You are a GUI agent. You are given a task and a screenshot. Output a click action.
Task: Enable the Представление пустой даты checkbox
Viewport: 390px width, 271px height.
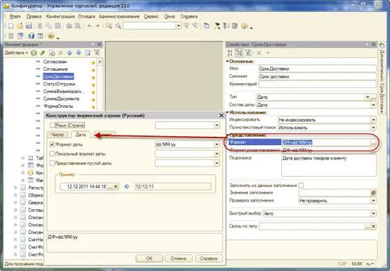point(52,163)
